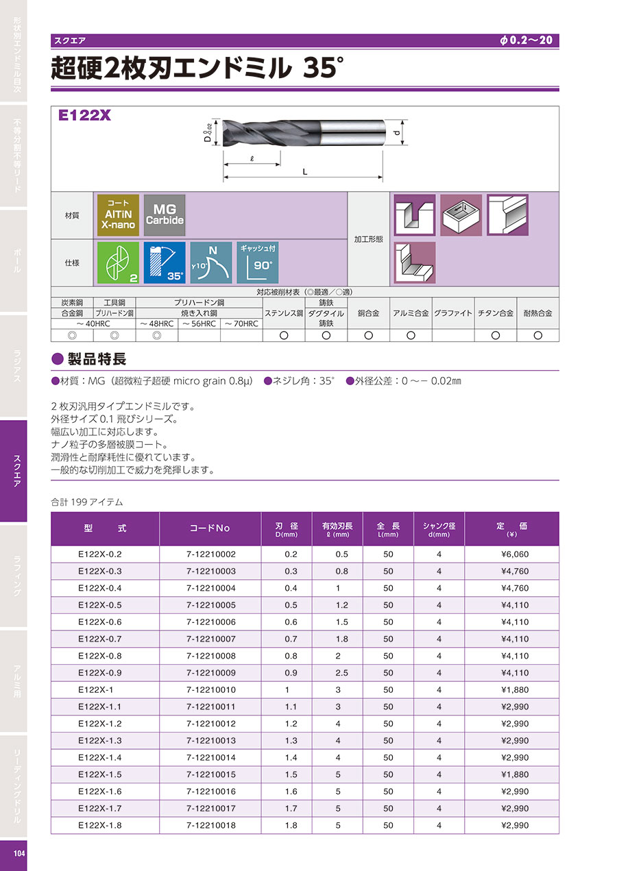This screenshot has width=617, height=871.
Task: Go to the ラフィング sidebar tab
Action: click(14, 575)
